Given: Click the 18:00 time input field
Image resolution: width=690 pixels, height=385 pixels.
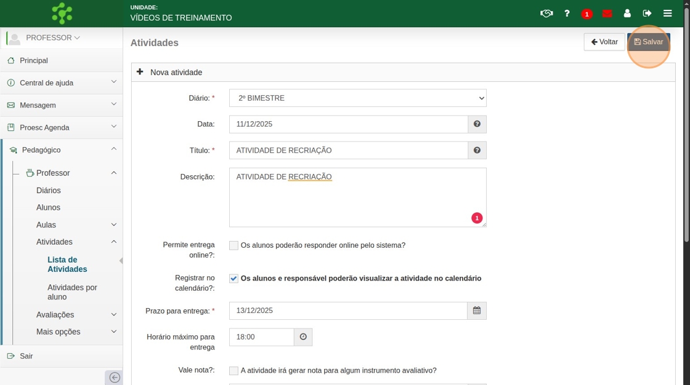Looking at the screenshot, I should coord(262,337).
